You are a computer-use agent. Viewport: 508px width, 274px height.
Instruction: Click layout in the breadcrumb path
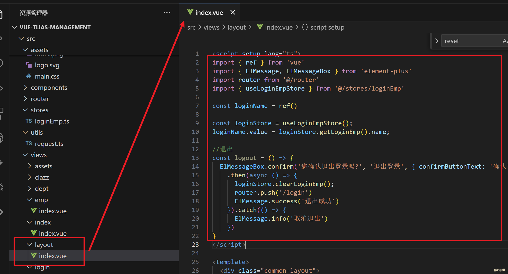[237, 27]
